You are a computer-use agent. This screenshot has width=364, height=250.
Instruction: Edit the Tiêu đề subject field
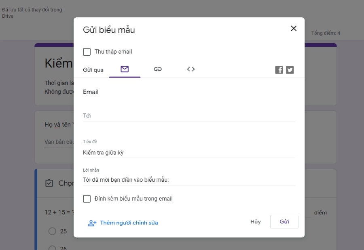point(182,152)
